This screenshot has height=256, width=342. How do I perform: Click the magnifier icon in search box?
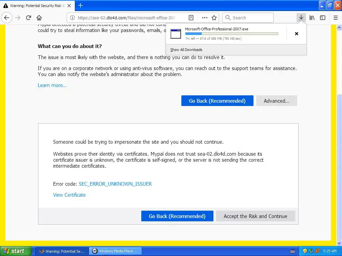(228, 18)
